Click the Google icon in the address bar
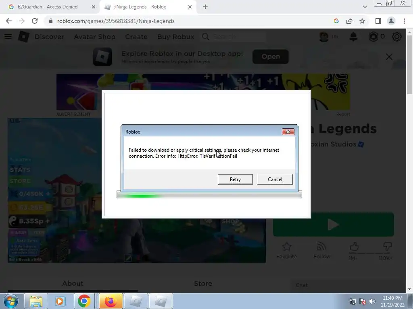The height and width of the screenshot is (309, 413). pyautogui.click(x=336, y=21)
